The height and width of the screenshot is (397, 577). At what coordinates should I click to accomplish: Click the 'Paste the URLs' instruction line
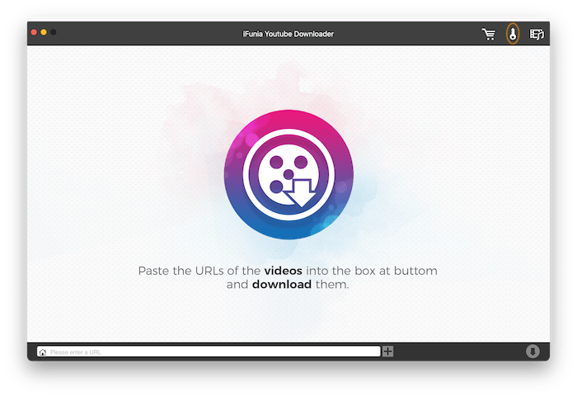tap(198, 270)
